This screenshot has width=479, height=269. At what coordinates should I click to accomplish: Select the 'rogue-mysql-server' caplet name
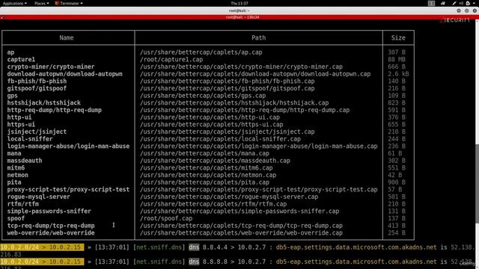38,197
